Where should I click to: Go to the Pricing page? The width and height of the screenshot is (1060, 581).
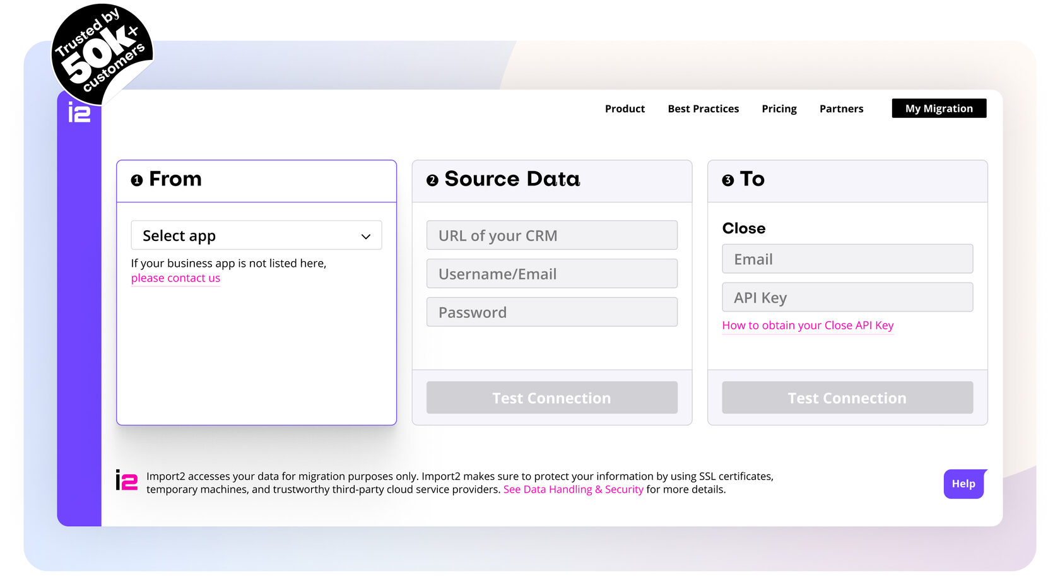pos(779,109)
